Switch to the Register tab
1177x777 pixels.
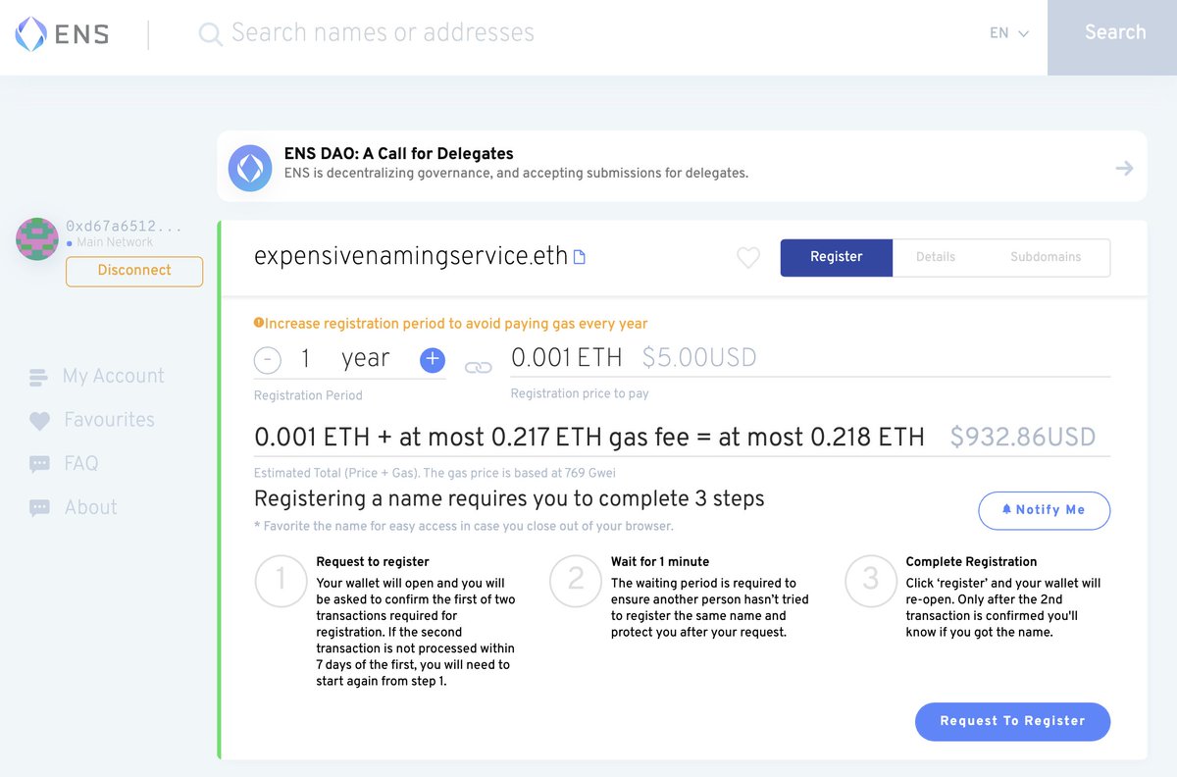[x=837, y=257]
